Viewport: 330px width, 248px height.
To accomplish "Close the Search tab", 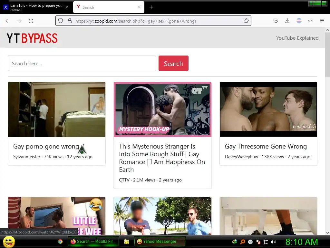I will click(139, 7).
